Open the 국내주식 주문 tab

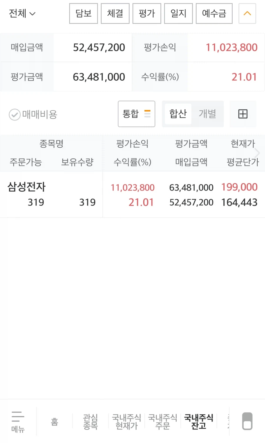tap(163, 421)
